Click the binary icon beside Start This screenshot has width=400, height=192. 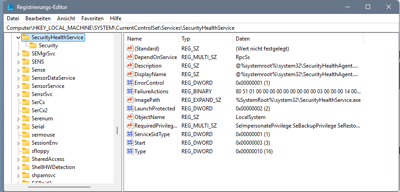tap(130, 143)
